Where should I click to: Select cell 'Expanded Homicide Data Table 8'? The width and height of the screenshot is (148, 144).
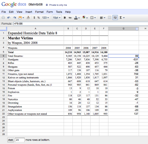click(x=35, y=33)
